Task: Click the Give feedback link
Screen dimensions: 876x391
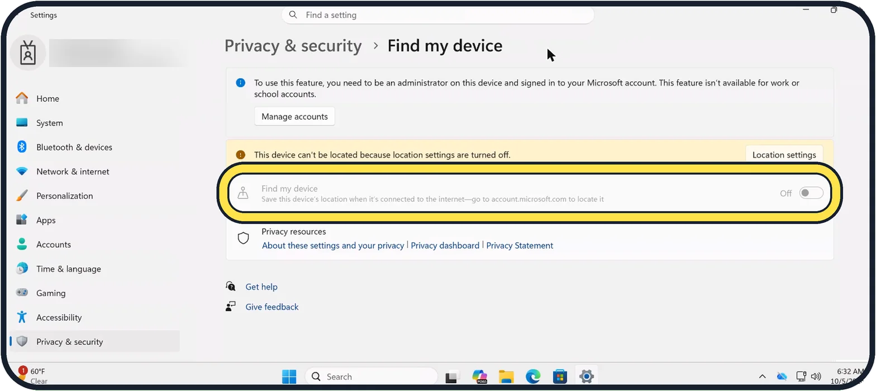Action: click(x=272, y=307)
